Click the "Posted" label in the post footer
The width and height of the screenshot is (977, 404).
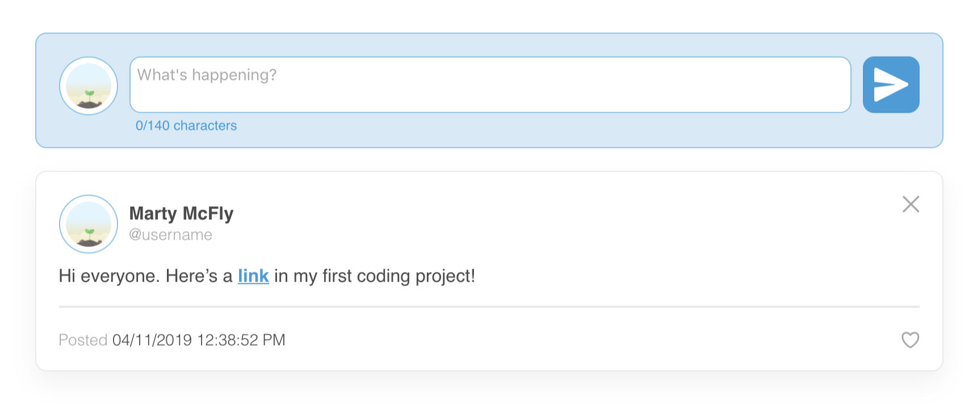coord(83,340)
